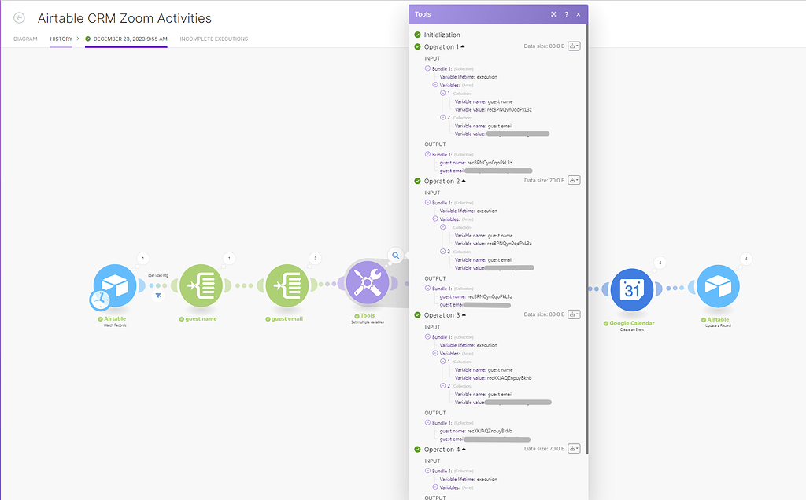Click the Google Calendar module label
Screen dimensions: 806x500
632,323
